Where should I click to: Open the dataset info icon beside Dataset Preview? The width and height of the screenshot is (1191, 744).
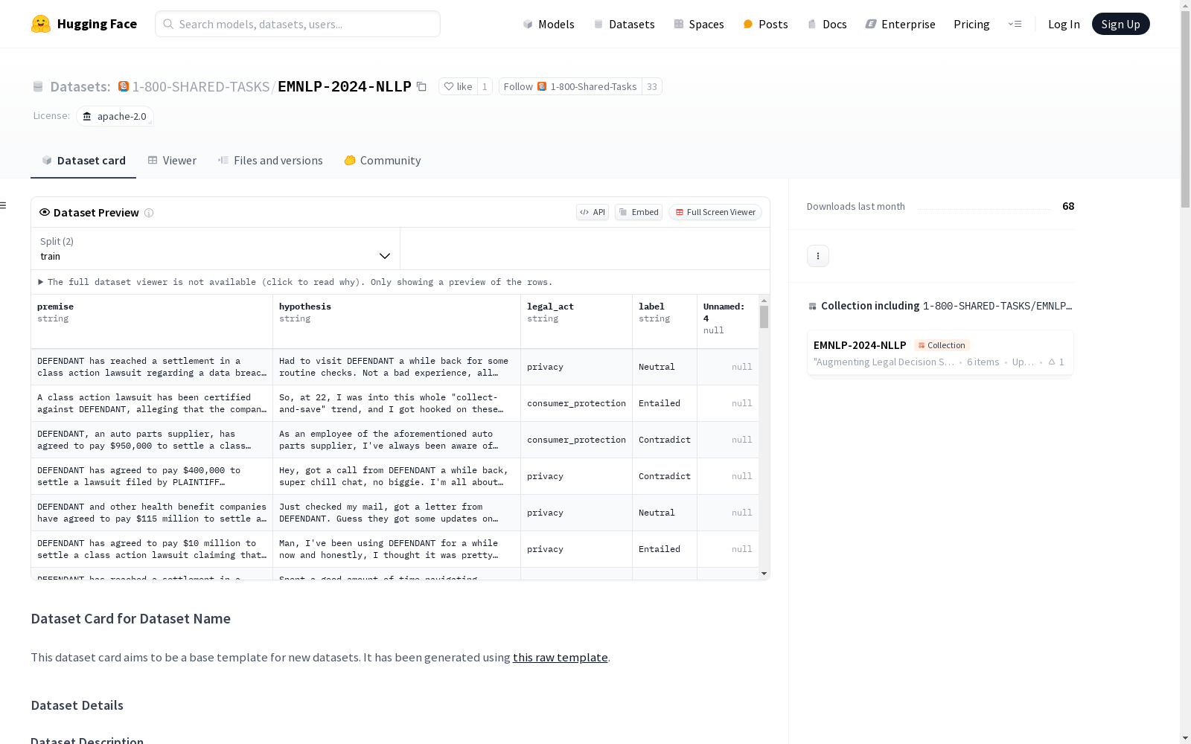pyautogui.click(x=149, y=213)
